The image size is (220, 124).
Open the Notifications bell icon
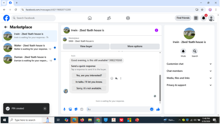pyautogui.click(x=204, y=18)
